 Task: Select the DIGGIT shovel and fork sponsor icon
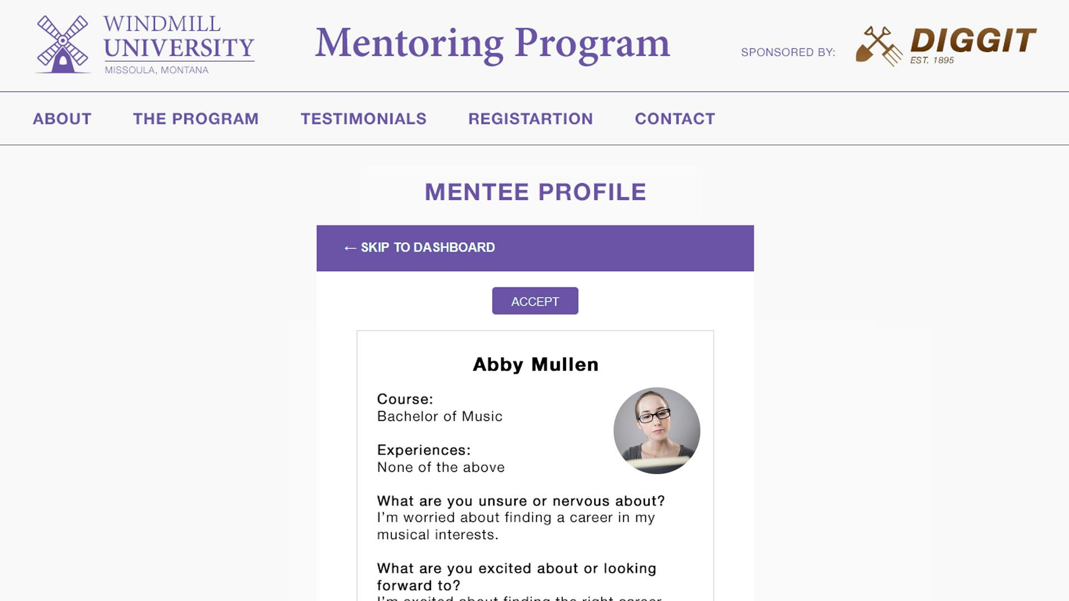click(x=880, y=45)
